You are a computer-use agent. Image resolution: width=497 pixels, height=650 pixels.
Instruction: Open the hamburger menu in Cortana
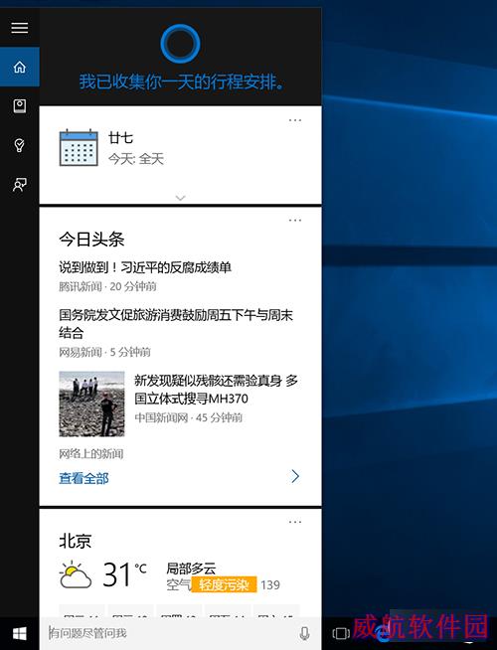point(20,28)
